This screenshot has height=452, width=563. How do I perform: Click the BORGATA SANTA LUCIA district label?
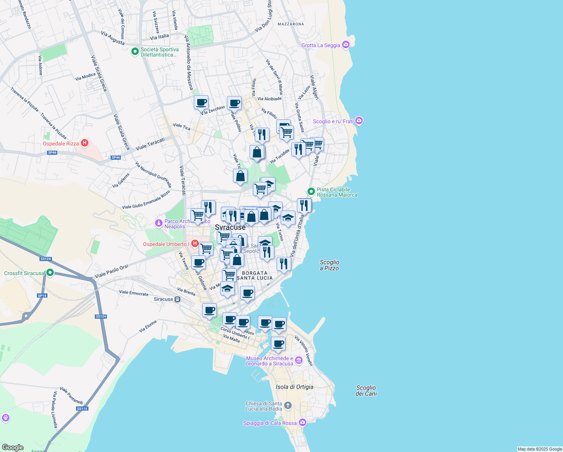[255, 275]
